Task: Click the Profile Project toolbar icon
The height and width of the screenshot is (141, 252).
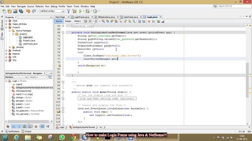Action: tap(95, 11)
